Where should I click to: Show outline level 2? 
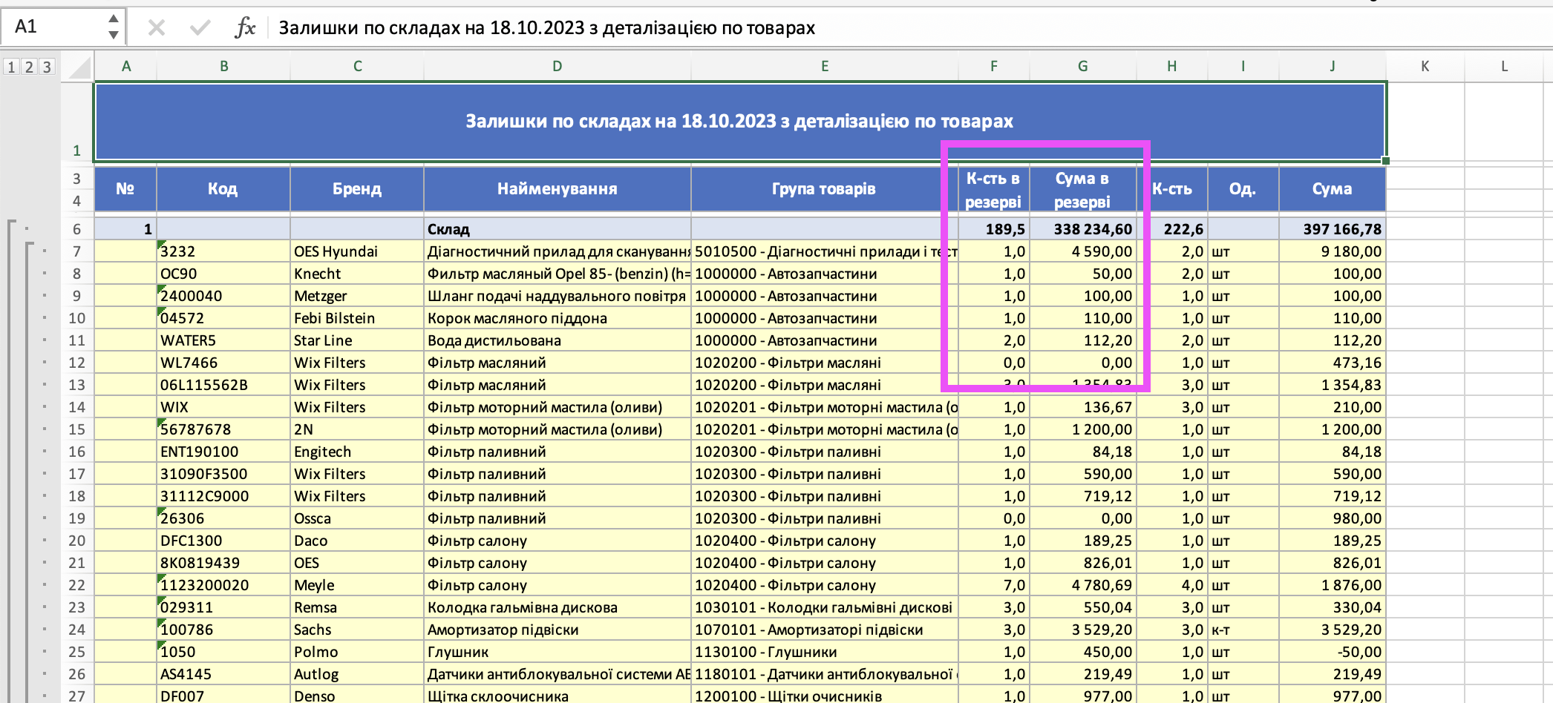[x=29, y=67]
